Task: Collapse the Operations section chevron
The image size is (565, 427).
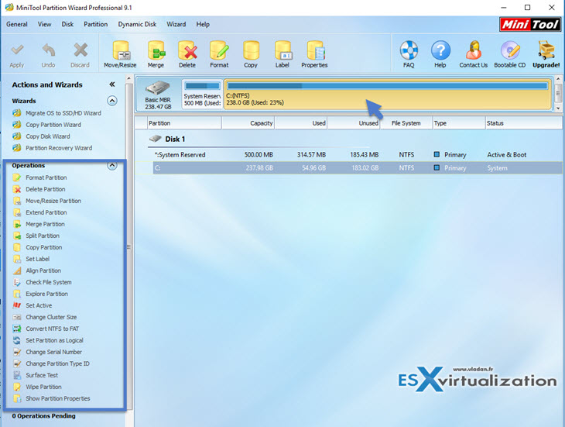Action: 112,166
